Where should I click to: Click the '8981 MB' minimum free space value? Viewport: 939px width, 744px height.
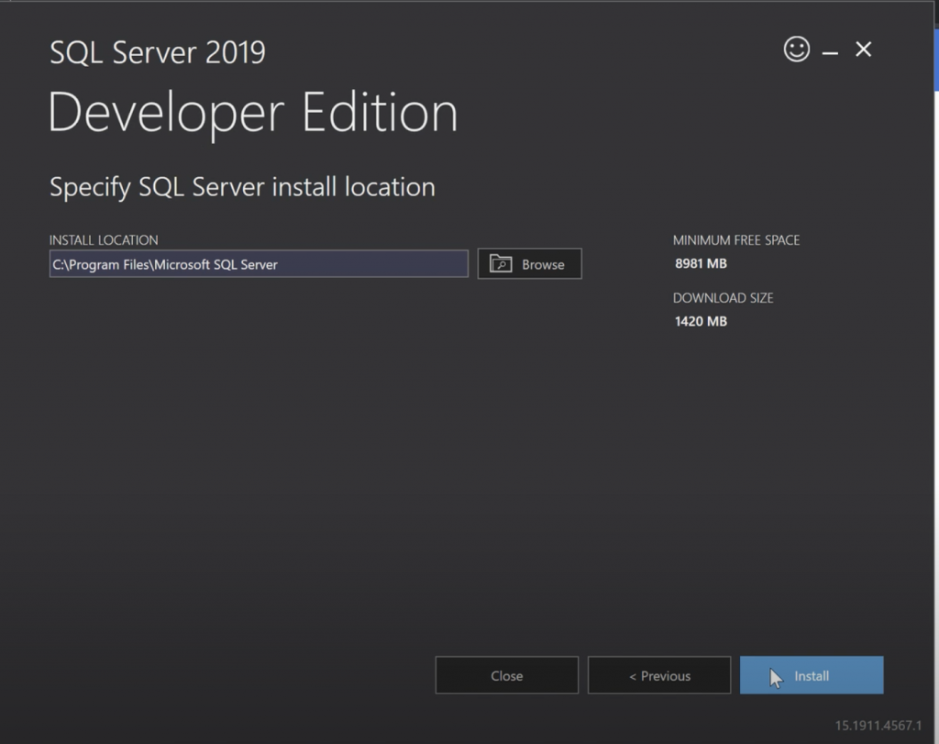pos(701,263)
